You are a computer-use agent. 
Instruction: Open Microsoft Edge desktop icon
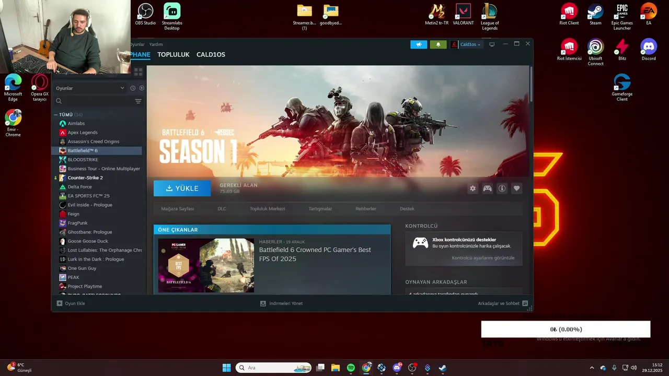[x=13, y=88]
